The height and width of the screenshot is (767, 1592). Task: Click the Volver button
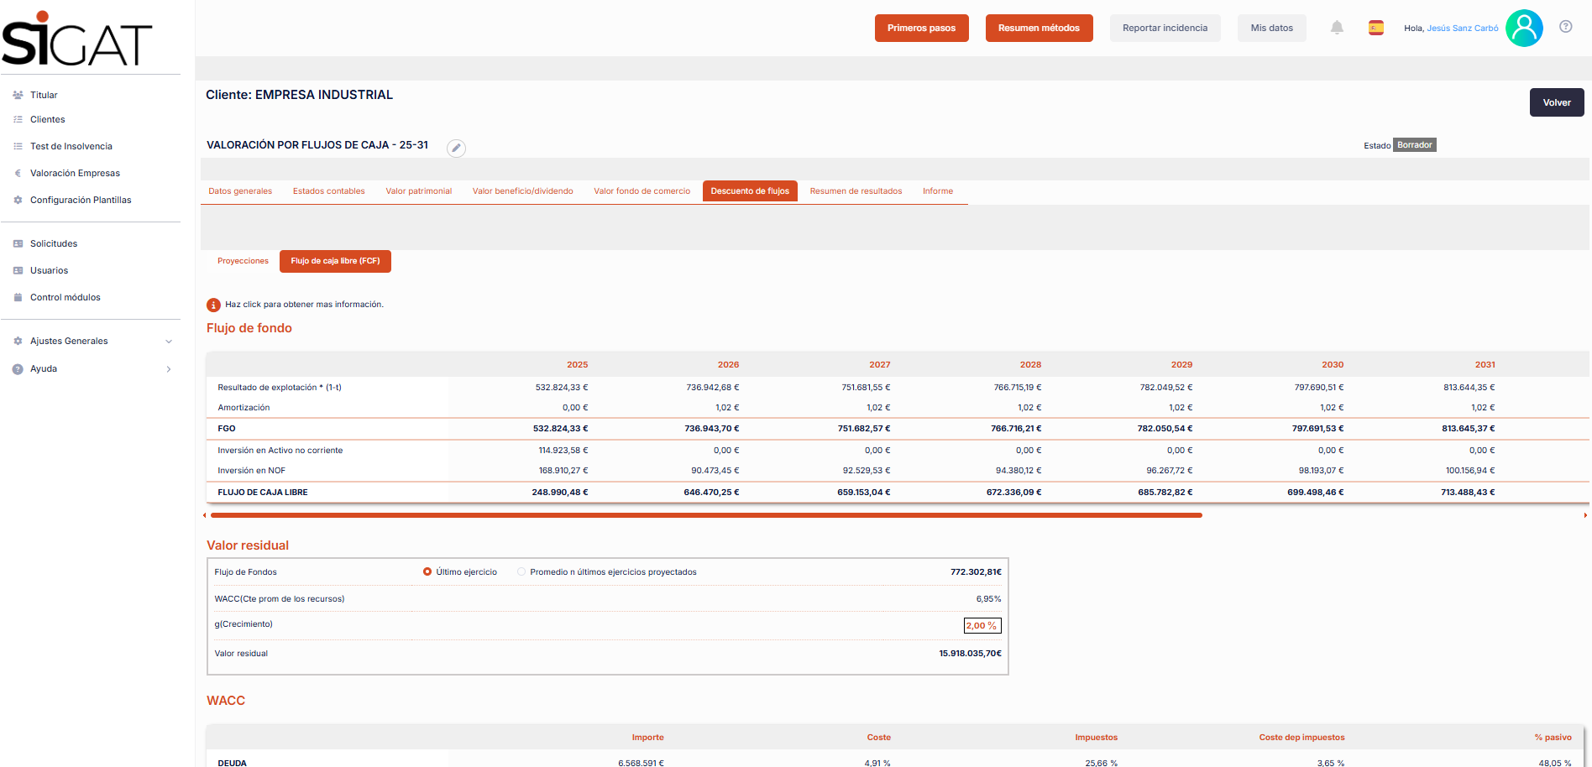[x=1557, y=102]
